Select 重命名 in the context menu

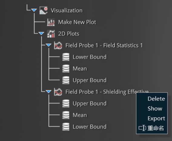(x=156, y=128)
